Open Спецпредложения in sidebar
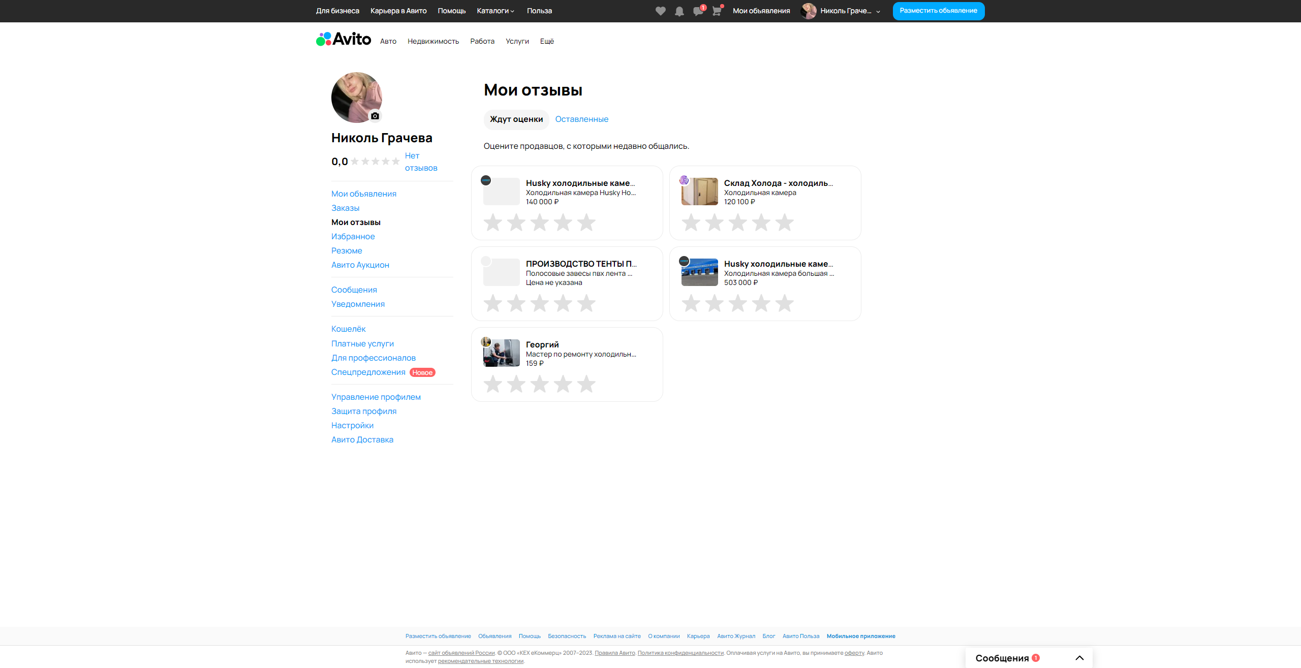Viewport: 1301px width, 668px height. click(368, 372)
